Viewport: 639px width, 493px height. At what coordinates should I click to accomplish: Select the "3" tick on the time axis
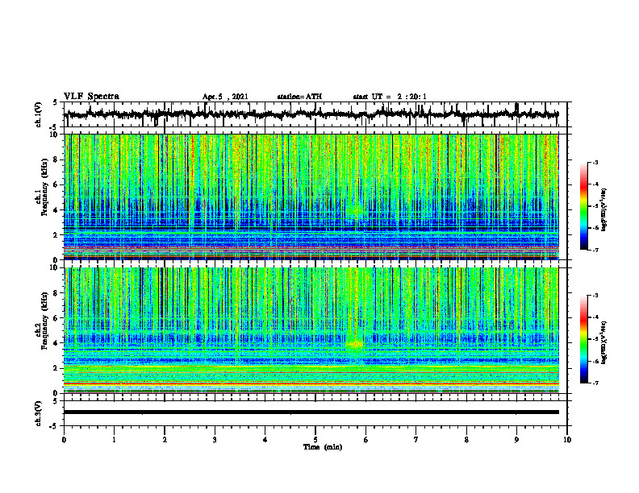click(215, 440)
